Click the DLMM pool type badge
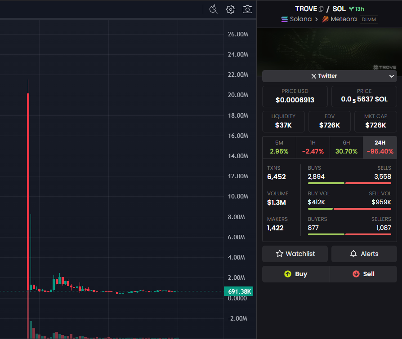Viewport: 402px width, 339px height. (x=369, y=19)
